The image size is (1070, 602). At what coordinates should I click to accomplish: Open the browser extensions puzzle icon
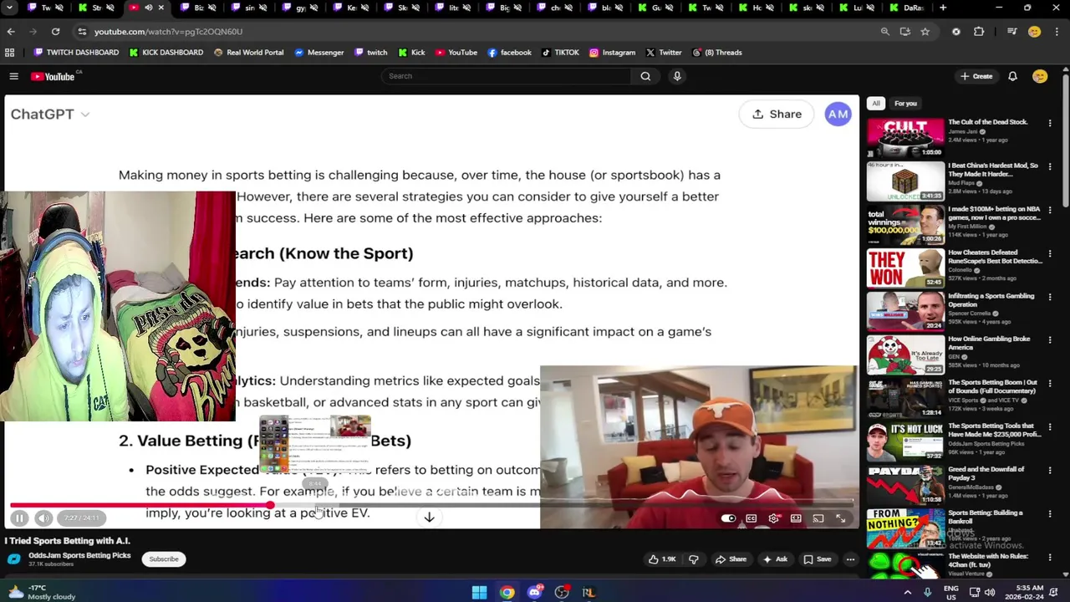pos(979,31)
